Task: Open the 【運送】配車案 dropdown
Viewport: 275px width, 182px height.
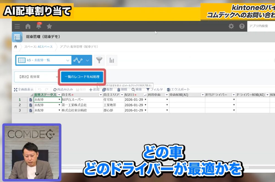Action: pyautogui.click(x=36, y=77)
